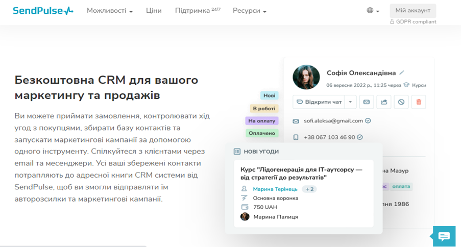
Task: Click the envelope email button in contact card
Action: point(366,102)
